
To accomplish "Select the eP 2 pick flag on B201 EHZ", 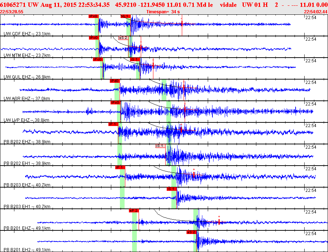I will click(134, 211).
